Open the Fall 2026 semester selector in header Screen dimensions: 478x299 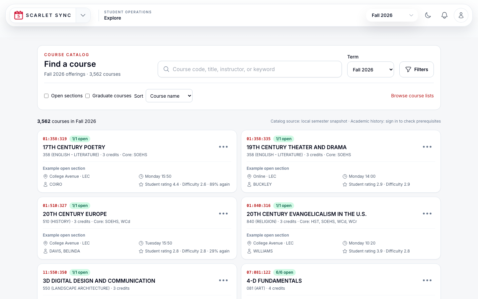click(392, 15)
